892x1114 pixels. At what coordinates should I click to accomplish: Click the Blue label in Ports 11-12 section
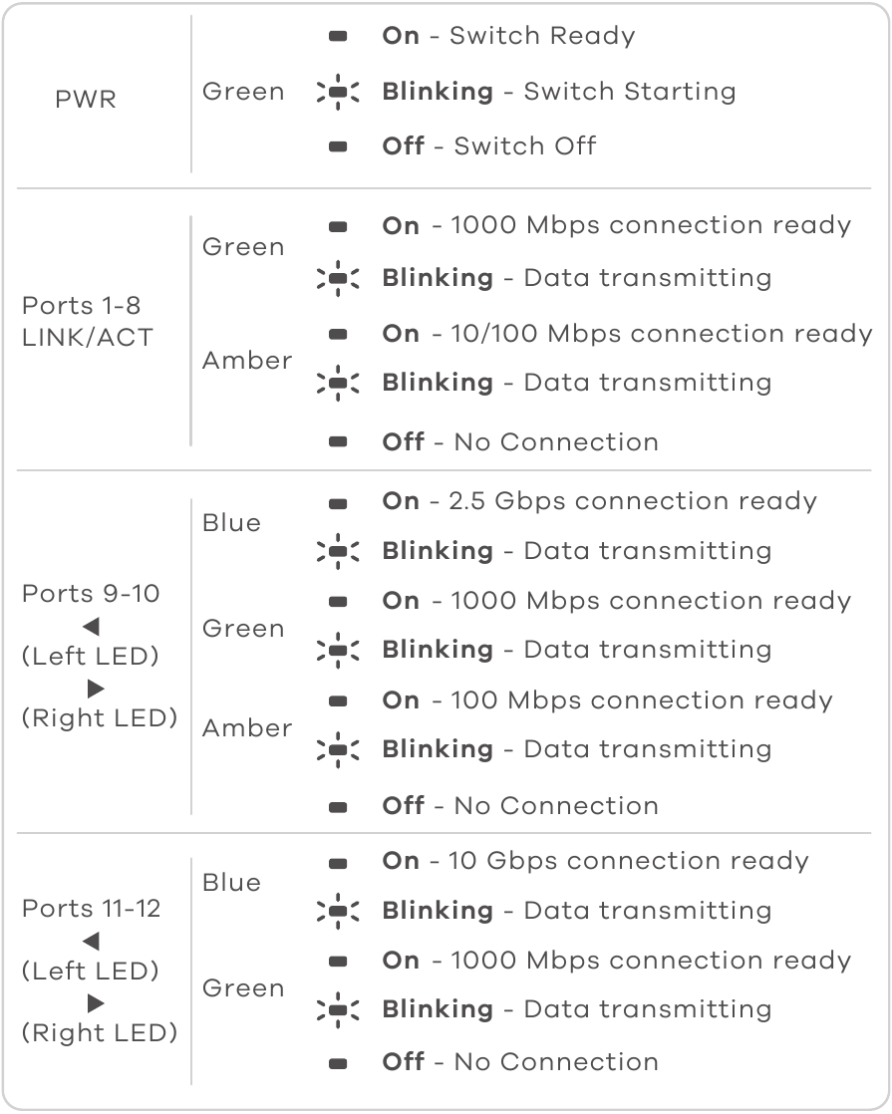tap(231, 882)
